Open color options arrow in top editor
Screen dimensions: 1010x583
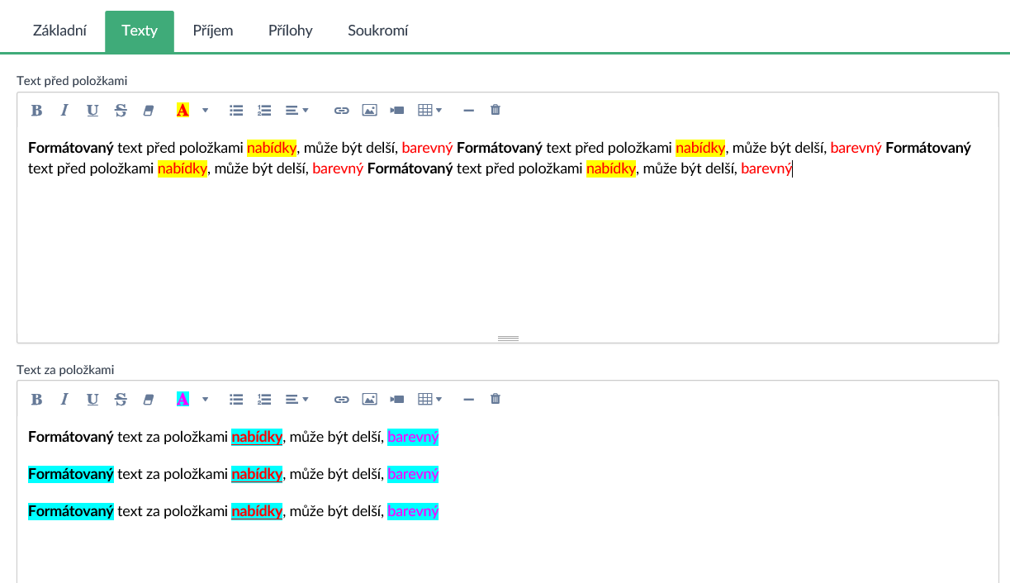[x=205, y=110]
